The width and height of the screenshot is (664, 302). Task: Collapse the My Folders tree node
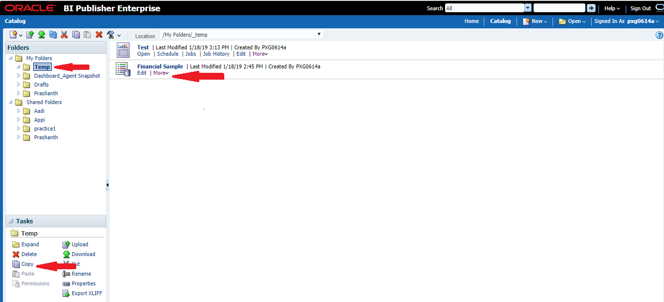pos(11,58)
